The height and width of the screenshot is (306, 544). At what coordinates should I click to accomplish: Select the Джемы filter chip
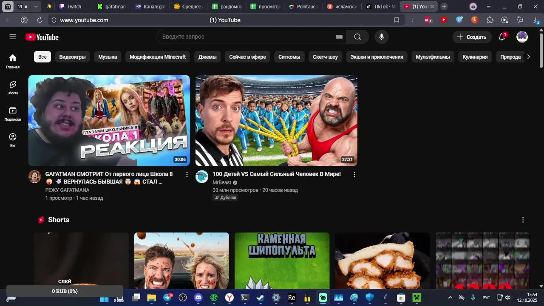(x=207, y=57)
